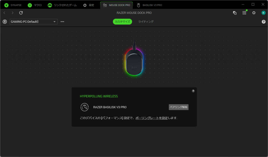Open settings via top-right gear icon
Viewport: 268px width, 157px height.
click(254, 13)
